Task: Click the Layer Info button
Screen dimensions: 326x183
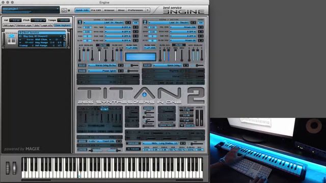Action: point(47,25)
